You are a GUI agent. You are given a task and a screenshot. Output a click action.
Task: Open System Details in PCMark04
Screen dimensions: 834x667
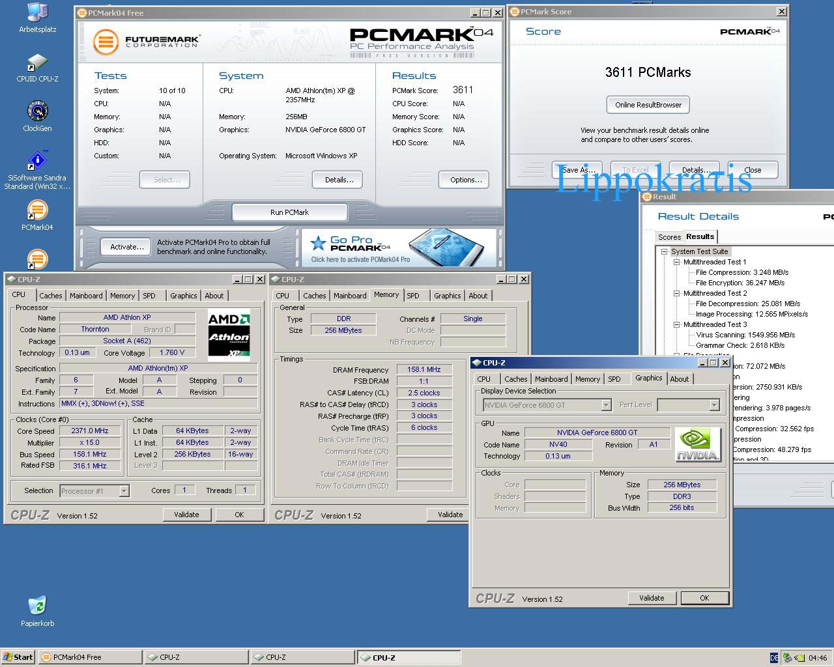pos(339,180)
